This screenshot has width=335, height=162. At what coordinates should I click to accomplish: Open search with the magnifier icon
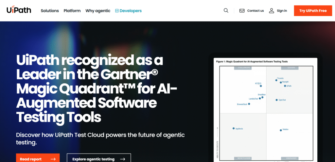226,10
